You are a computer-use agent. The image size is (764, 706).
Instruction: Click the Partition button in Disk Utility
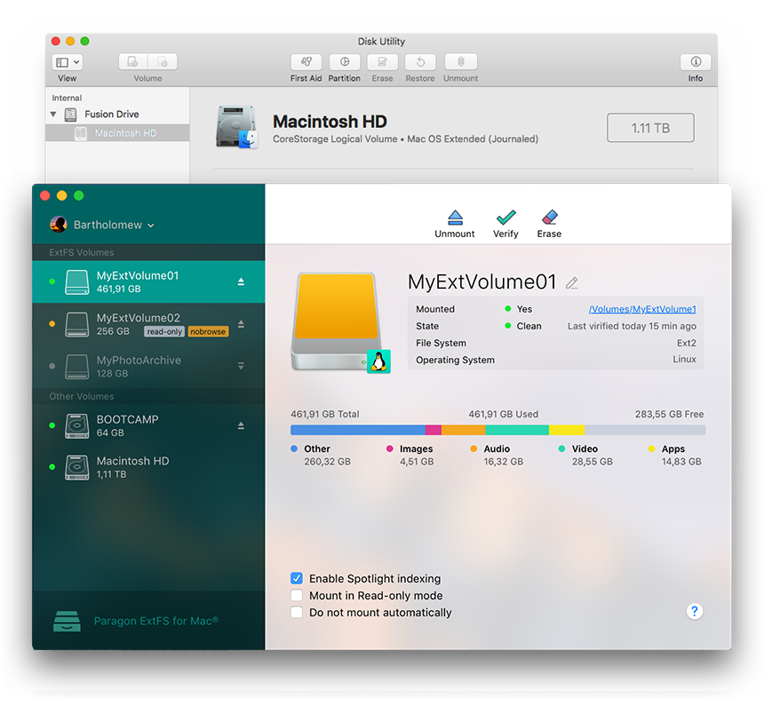(x=344, y=62)
